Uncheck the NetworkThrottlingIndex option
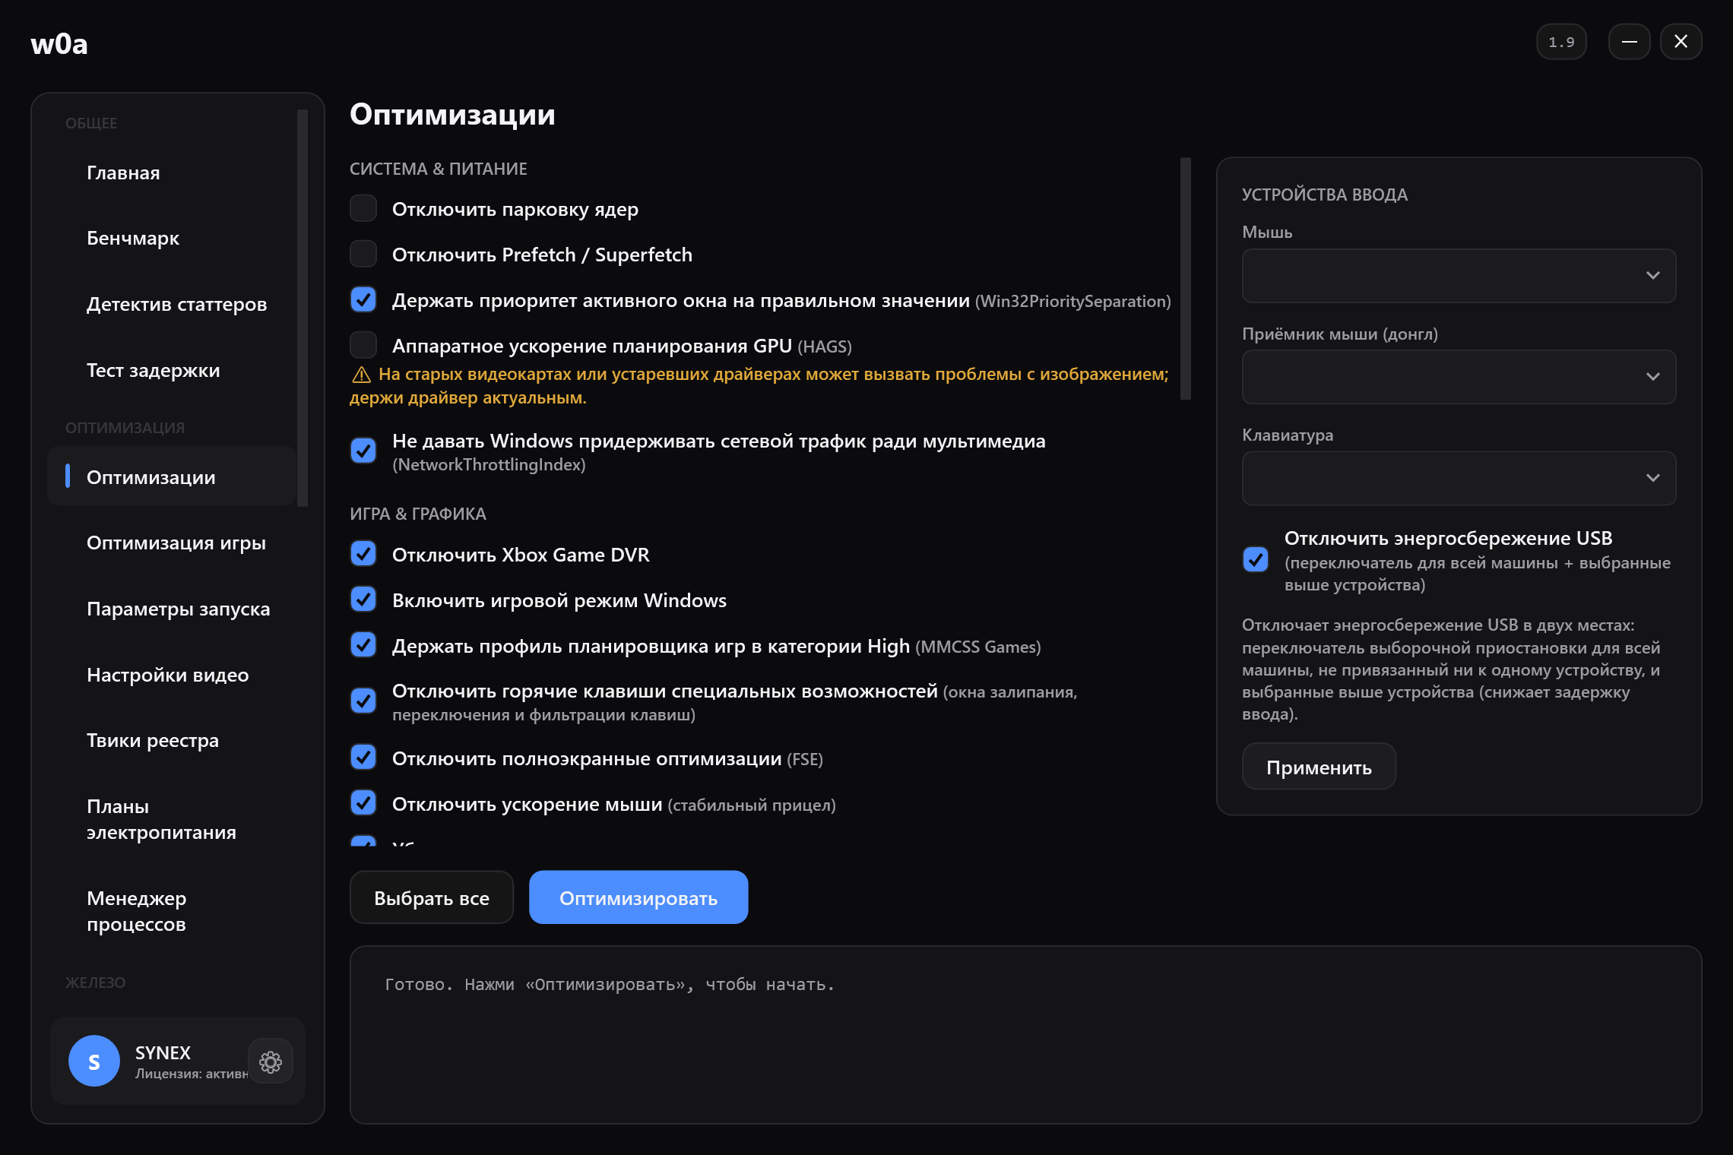Viewport: 1733px width, 1155px height. pos(363,451)
